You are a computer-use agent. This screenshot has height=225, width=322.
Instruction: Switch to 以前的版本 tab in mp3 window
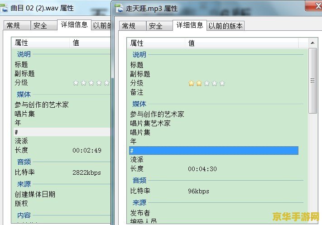click(226, 26)
